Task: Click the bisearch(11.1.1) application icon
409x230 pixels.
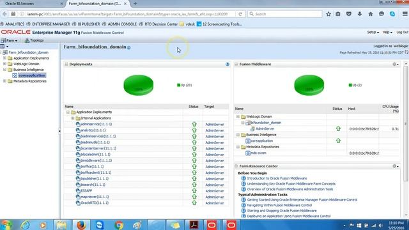Action: [78, 185]
